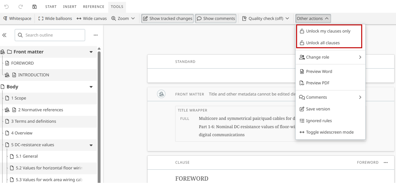The width and height of the screenshot is (396, 196).
Task: Switch to the INSERT tab
Action: 69,7
